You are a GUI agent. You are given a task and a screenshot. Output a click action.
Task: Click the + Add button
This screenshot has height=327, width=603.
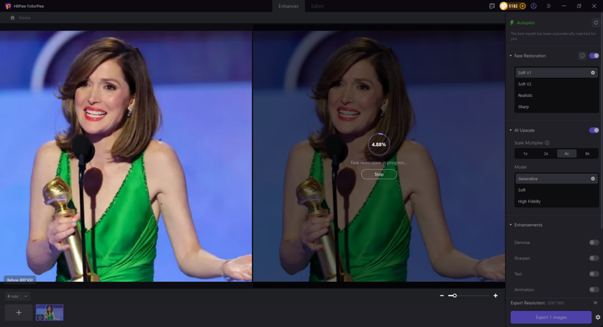(12, 296)
